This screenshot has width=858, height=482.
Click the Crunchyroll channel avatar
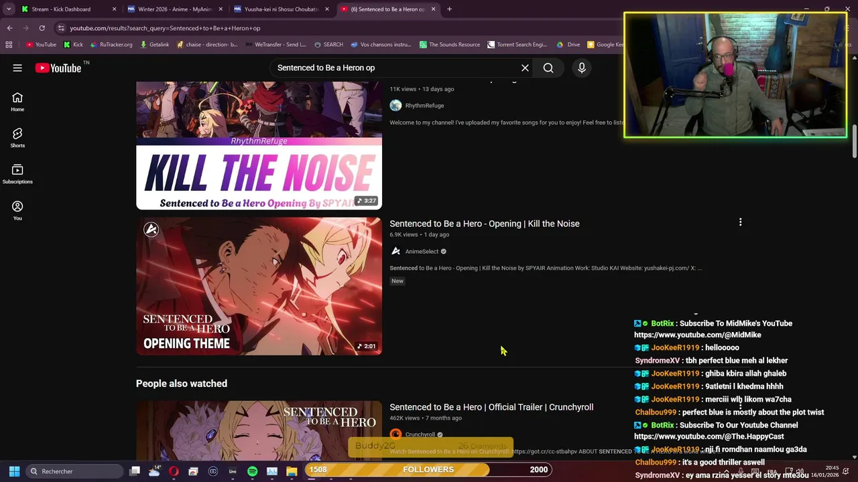coord(395,434)
